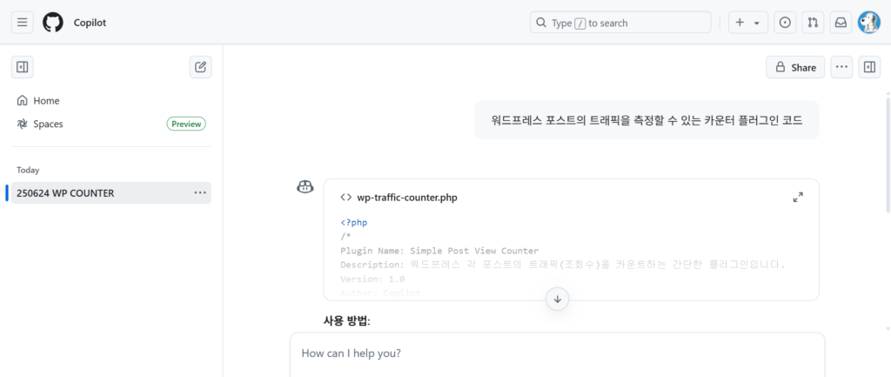Image resolution: width=891 pixels, height=377 pixels.
Task: Collapse the left sidebar panel
Action: pos(22,67)
